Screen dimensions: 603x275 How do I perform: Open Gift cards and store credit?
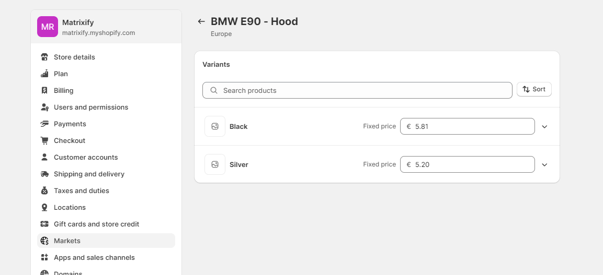point(96,224)
